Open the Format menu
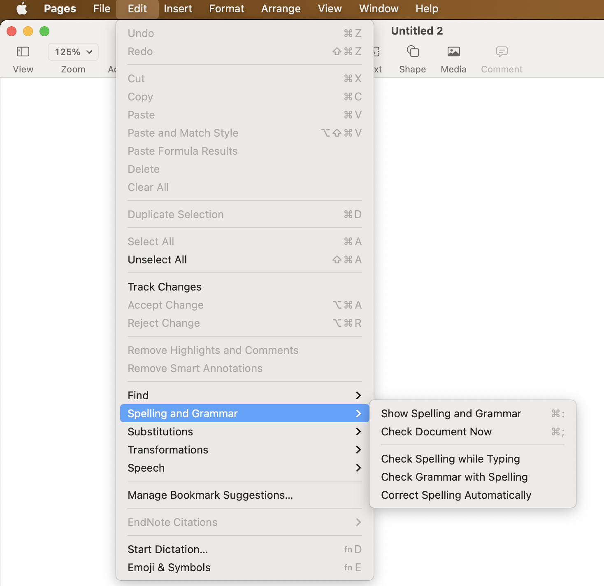Screen dimensions: 604x586 point(227,9)
